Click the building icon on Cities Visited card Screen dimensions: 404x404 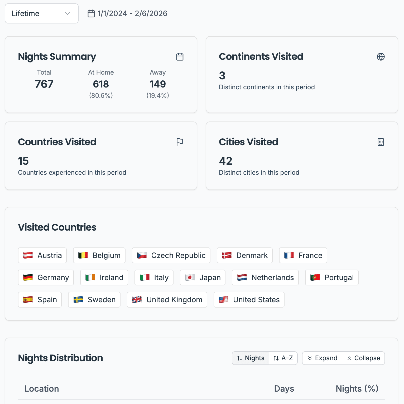click(x=381, y=142)
